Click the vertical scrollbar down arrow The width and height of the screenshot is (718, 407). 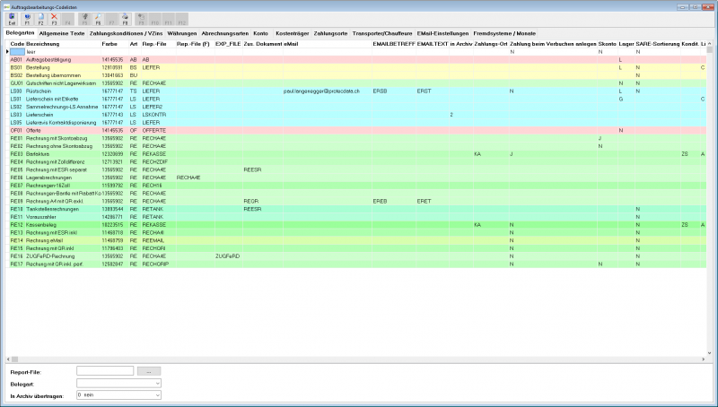[710, 353]
